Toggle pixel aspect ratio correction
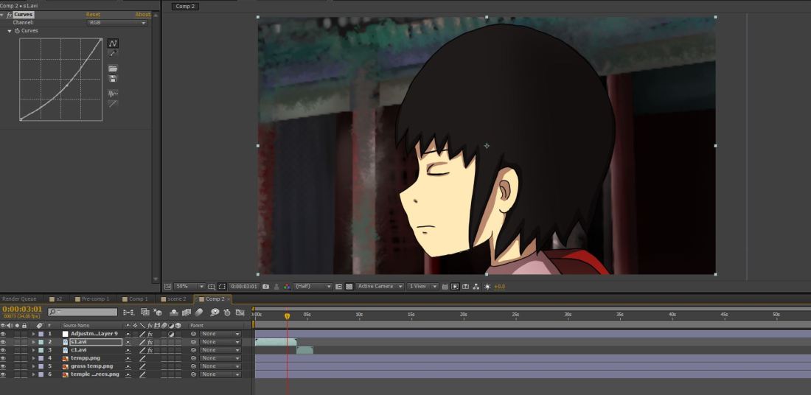 (445, 287)
